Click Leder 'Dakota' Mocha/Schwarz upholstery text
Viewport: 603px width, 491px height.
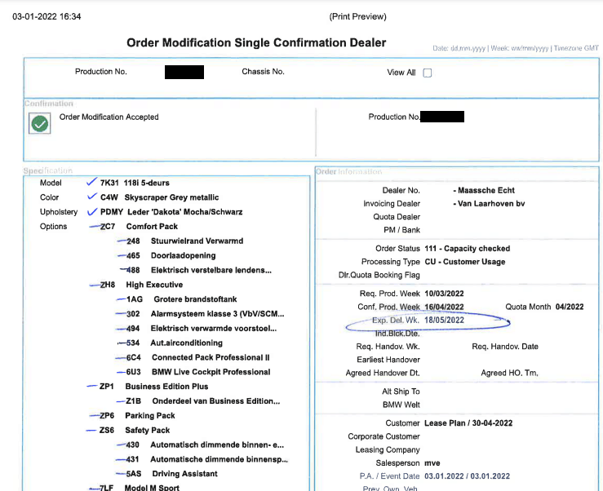185,212
